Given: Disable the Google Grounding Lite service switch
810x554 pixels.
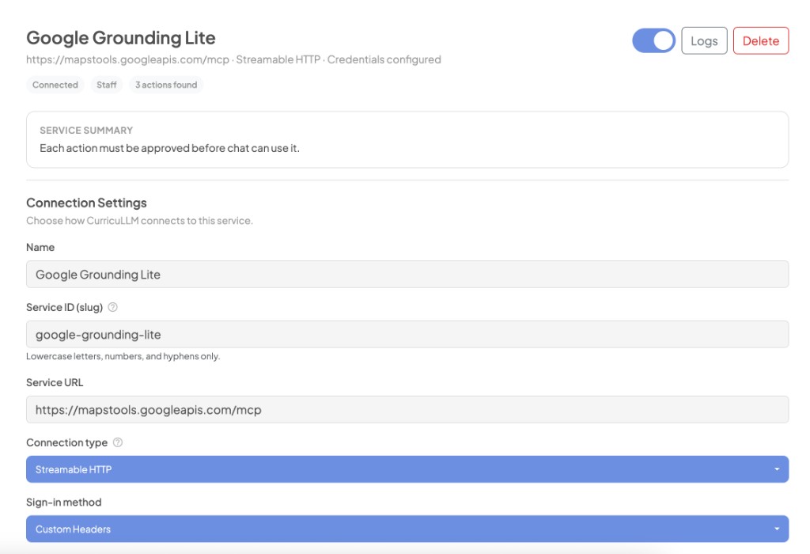Looking at the screenshot, I should coord(653,41).
